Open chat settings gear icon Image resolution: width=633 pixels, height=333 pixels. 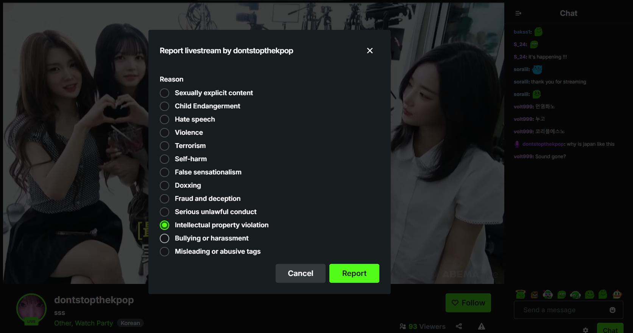pos(586,330)
